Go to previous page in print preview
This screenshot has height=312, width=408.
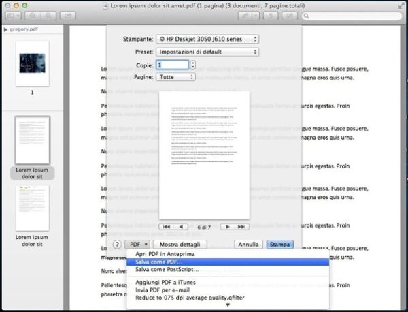click(182, 226)
